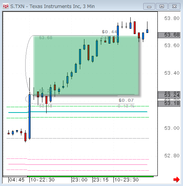Click the 23:00 time axis label

coord(80,180)
